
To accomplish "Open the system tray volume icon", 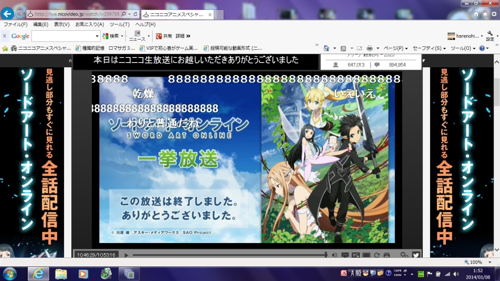I will click(457, 274).
